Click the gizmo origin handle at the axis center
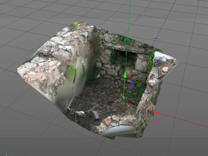 (123, 103)
